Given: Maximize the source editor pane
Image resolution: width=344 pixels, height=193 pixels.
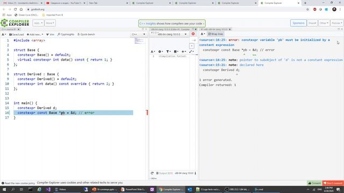Looking at the screenshot, I should tap(143, 29).
